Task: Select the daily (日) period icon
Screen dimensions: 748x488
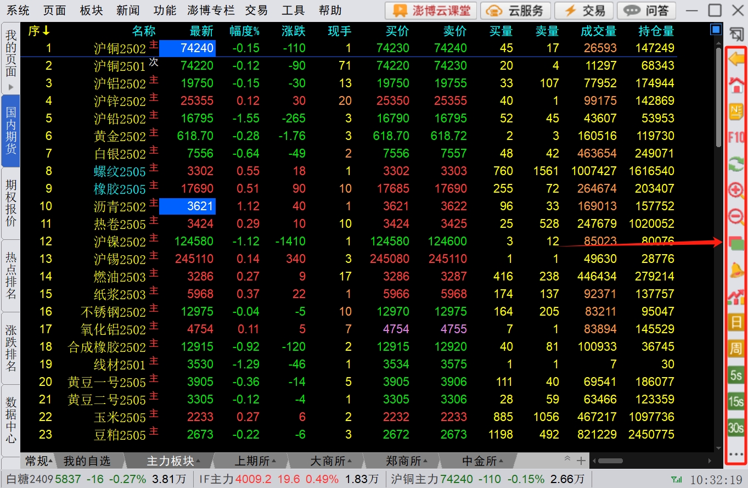Action: (x=735, y=322)
